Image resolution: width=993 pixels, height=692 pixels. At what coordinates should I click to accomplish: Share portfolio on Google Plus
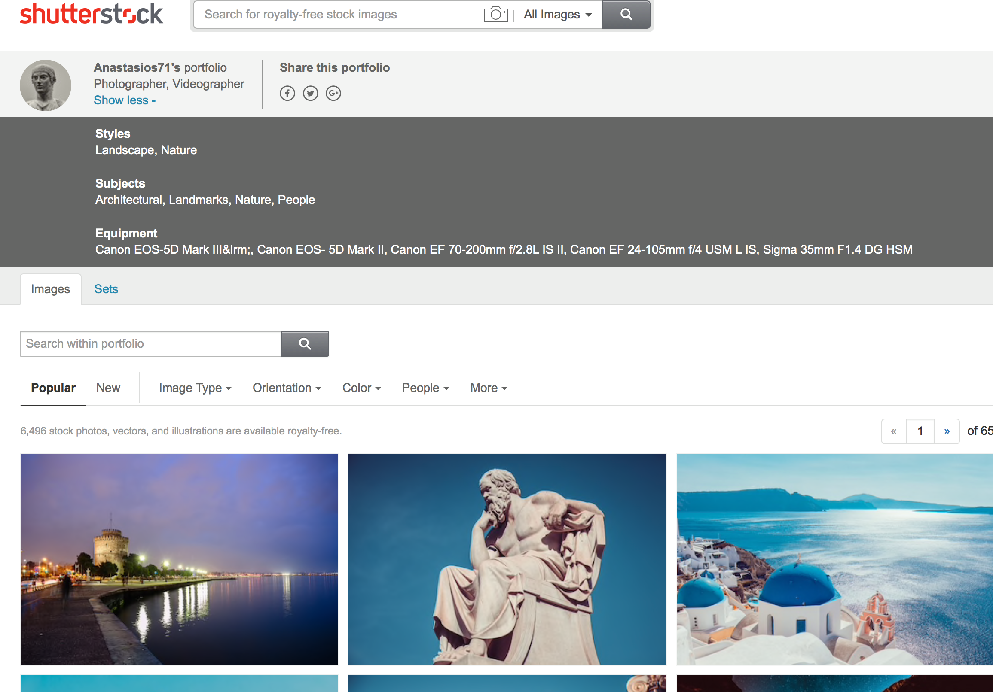point(333,93)
